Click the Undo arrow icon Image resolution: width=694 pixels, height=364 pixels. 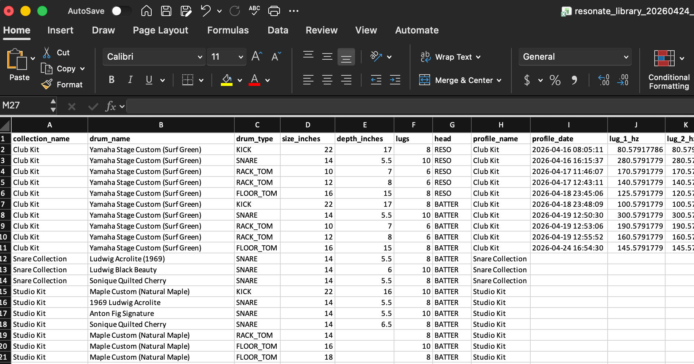point(206,11)
